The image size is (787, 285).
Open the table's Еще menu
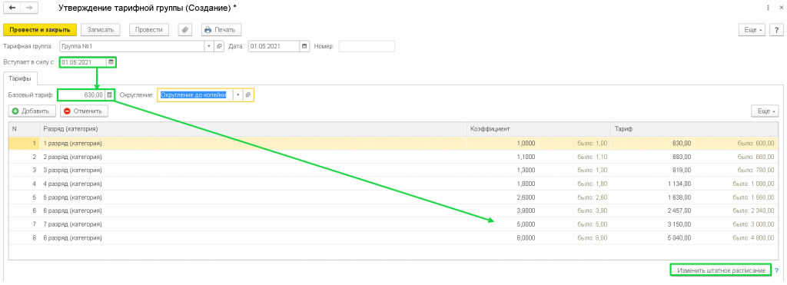[765, 111]
